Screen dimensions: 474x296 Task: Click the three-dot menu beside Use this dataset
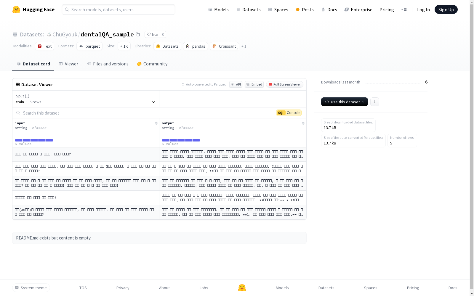(374, 102)
